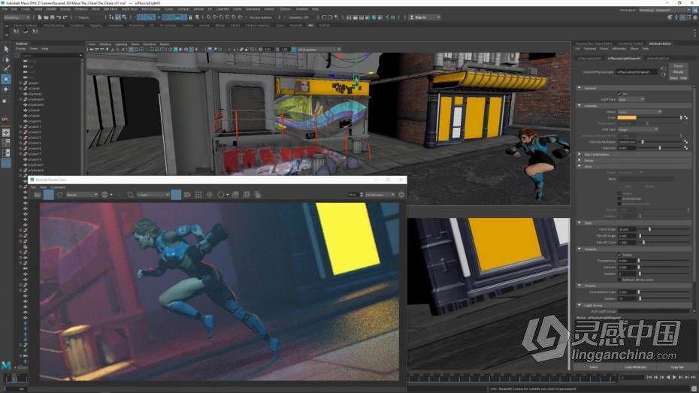Toggle the Bi-directional checkbox
Image resolution: width=699 pixels, height=393 pixels.
click(x=619, y=198)
